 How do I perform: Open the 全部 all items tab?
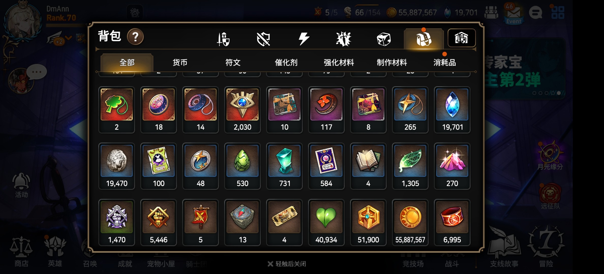pyautogui.click(x=127, y=62)
